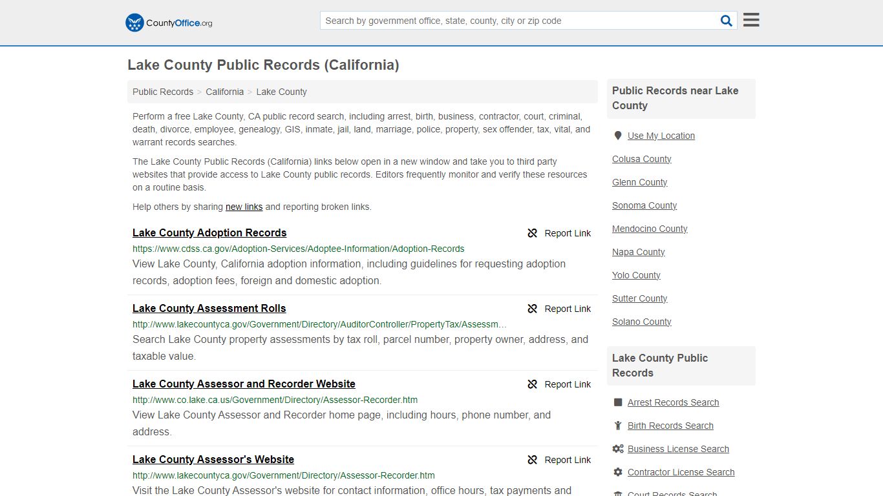
Task: Open Arrest Records Search link
Action: tap(674, 402)
